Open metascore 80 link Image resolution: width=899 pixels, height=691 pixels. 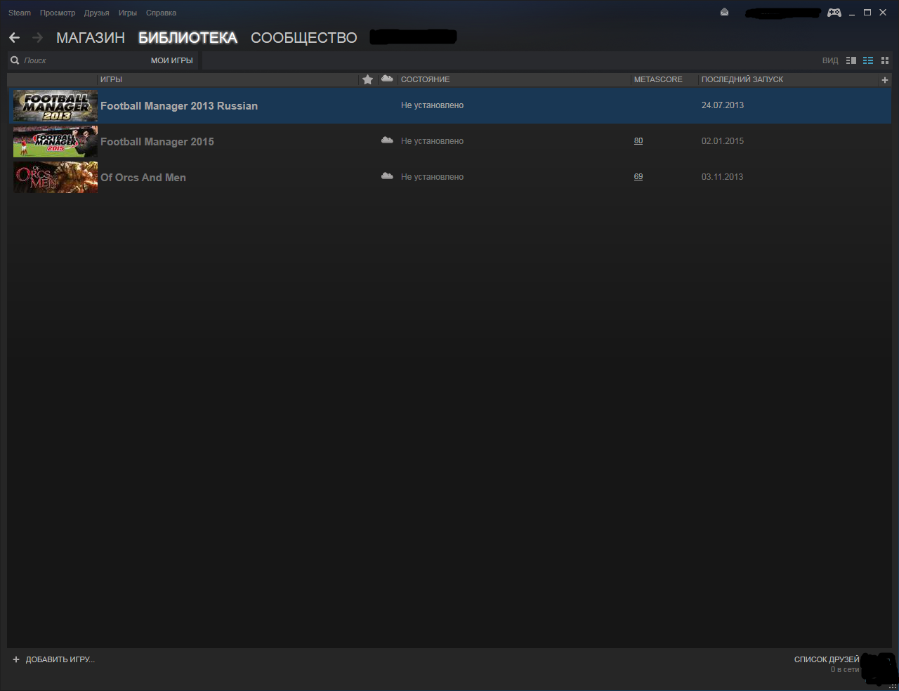638,140
